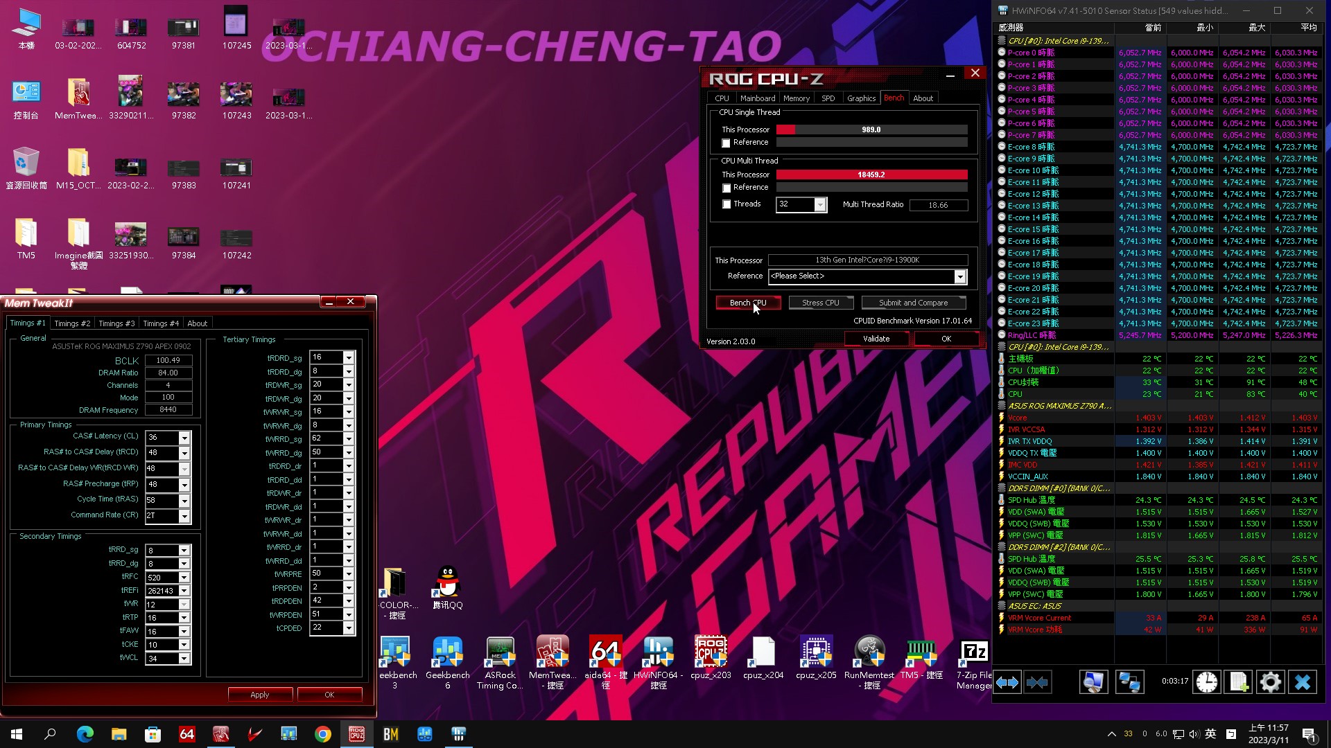Open the Reference Please Select dropdown
This screenshot has height=748, width=1331.
(x=959, y=276)
